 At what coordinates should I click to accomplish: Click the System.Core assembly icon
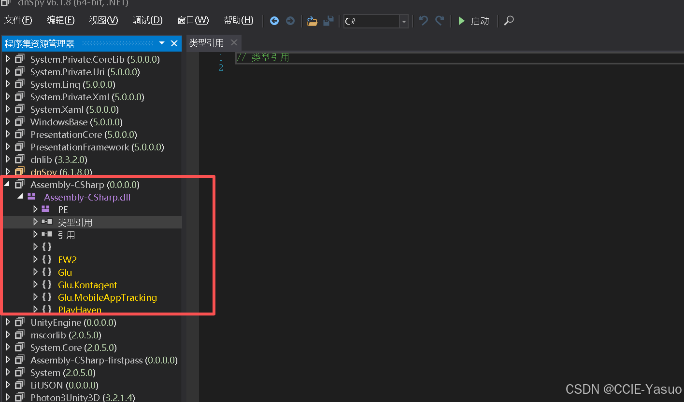tap(19, 347)
